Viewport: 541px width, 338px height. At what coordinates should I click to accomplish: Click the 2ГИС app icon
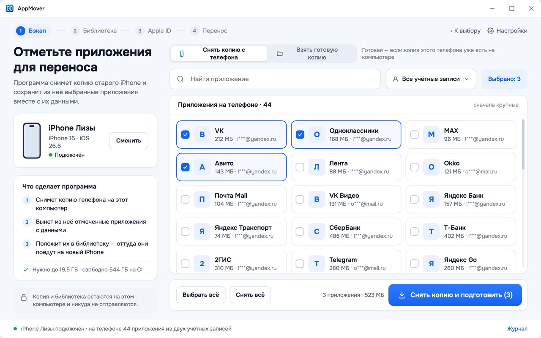[202, 264]
